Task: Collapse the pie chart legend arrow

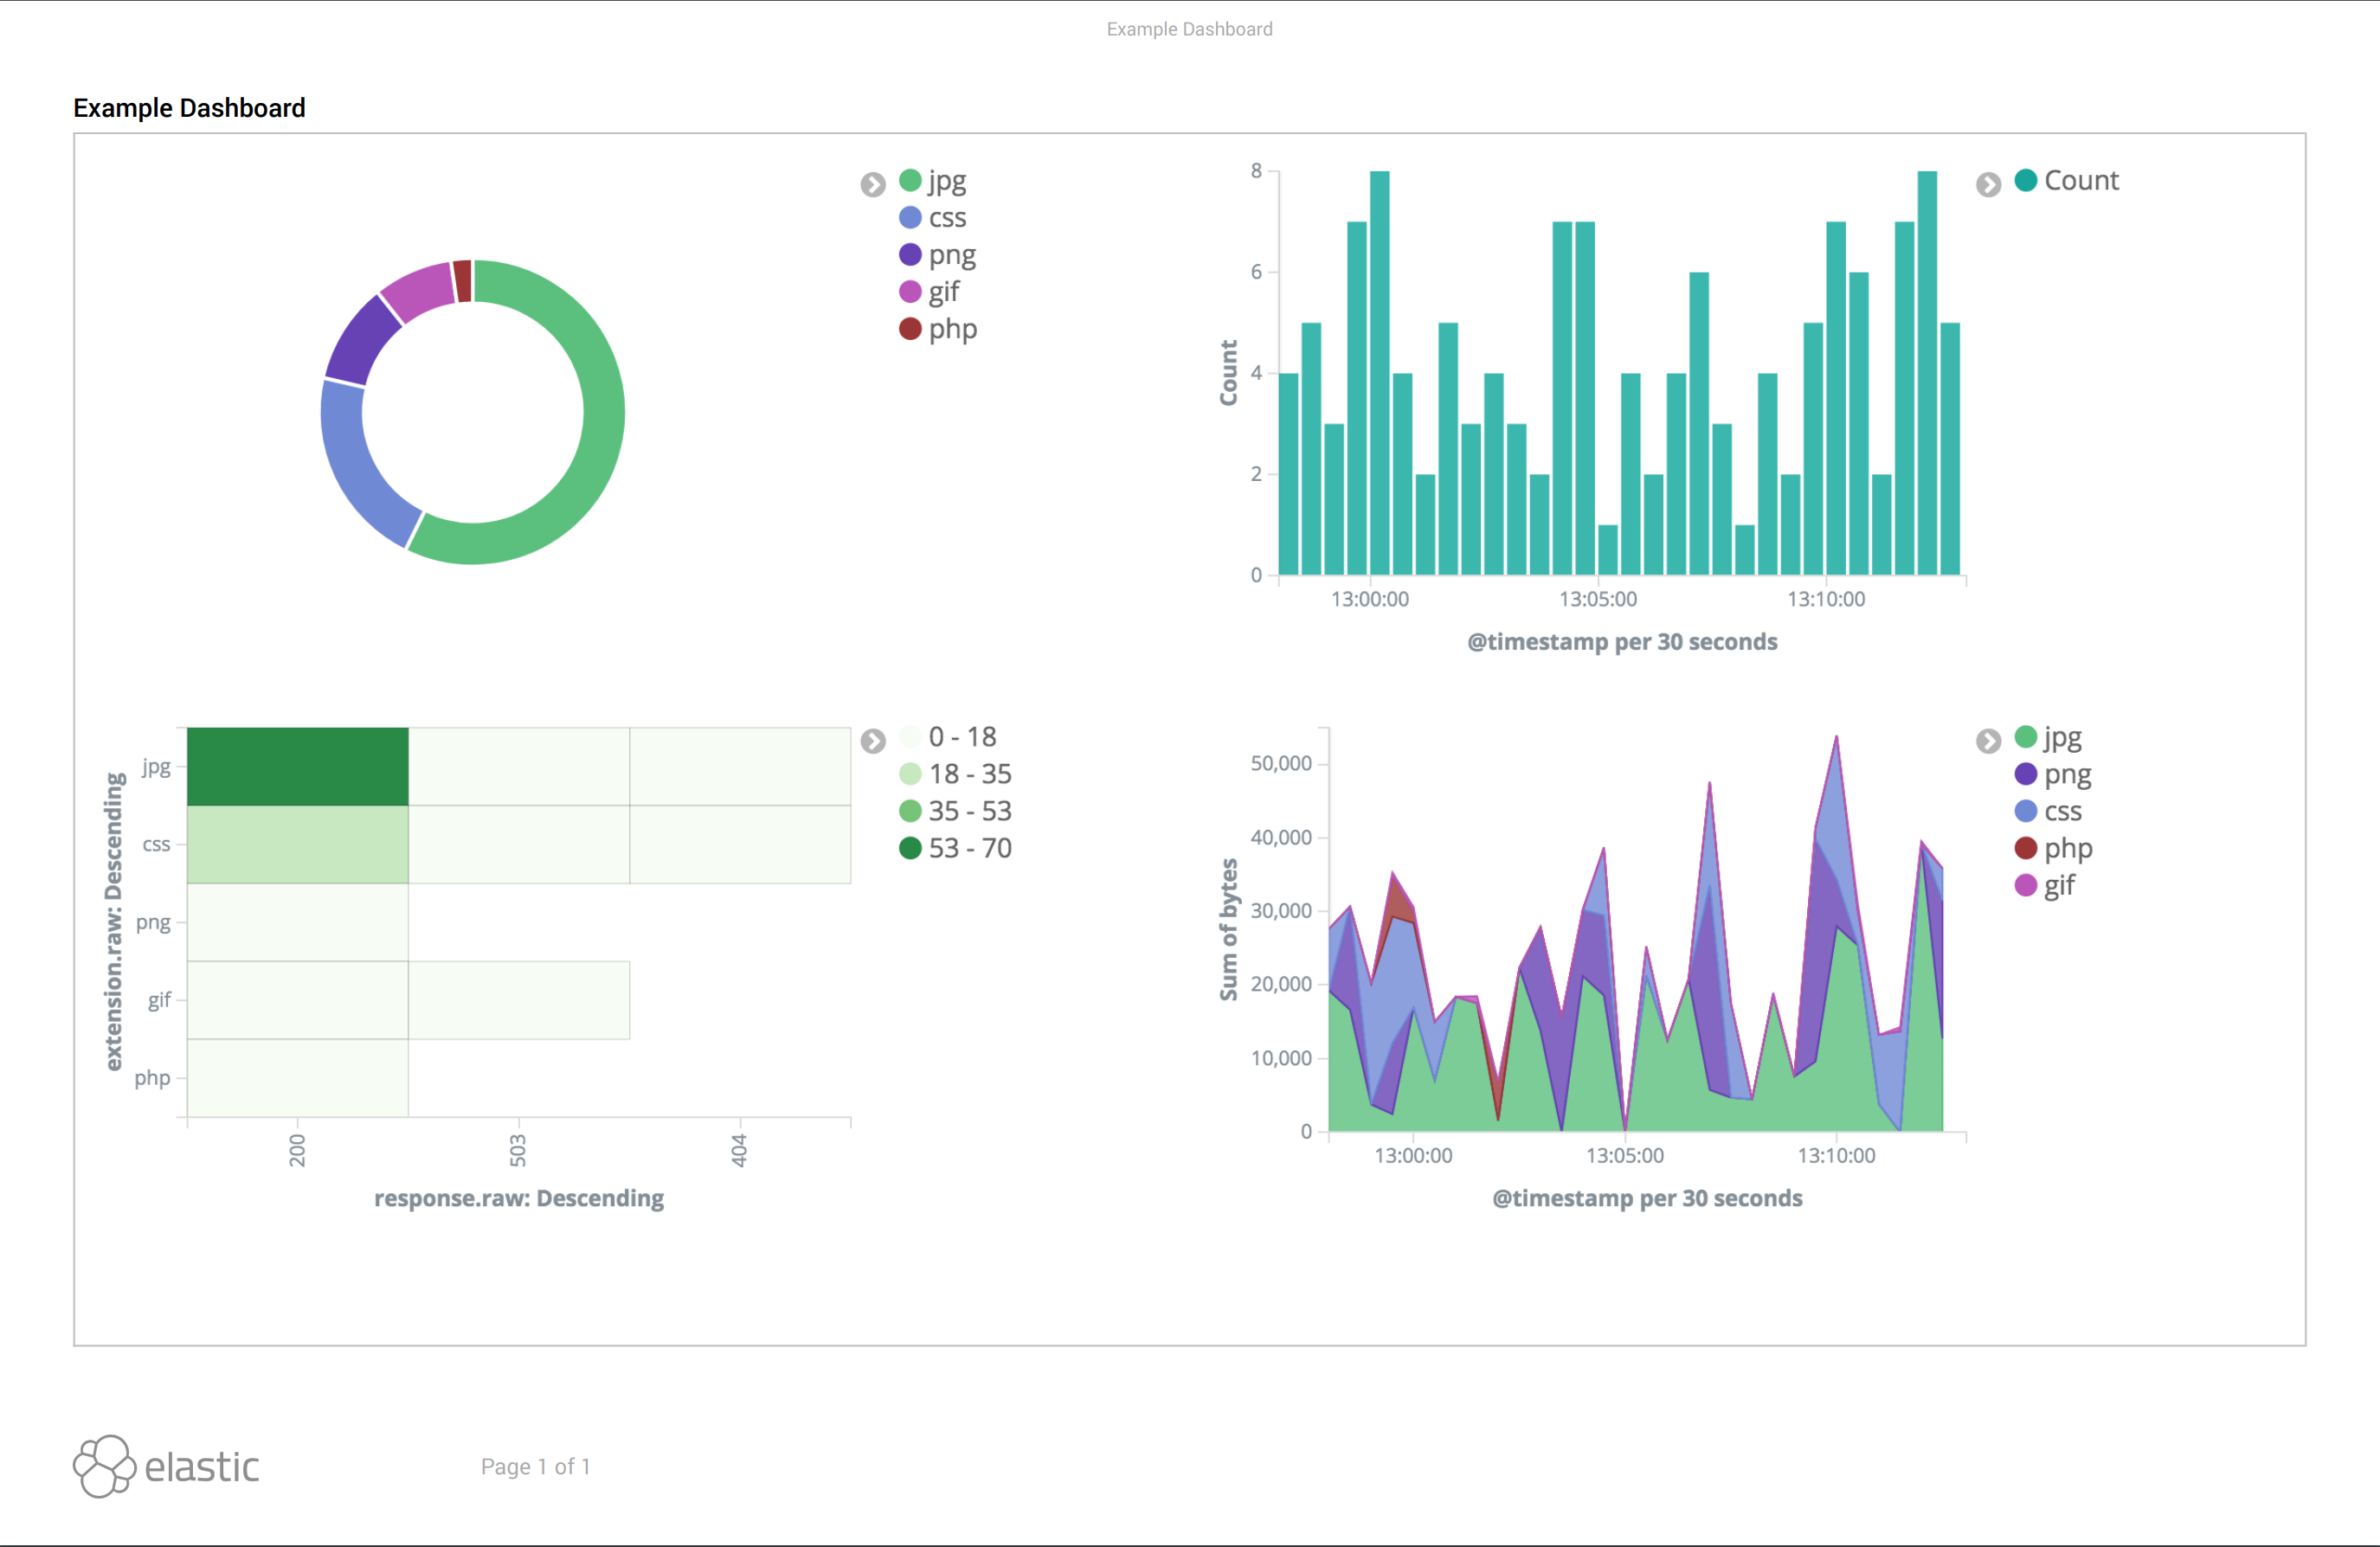Action: tap(873, 184)
